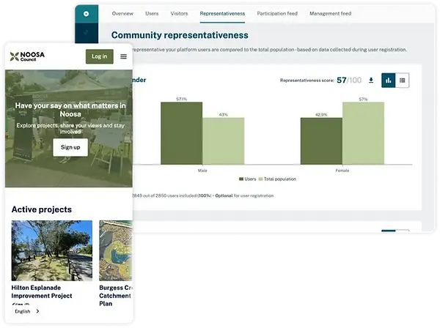Open the Users tab

(152, 13)
